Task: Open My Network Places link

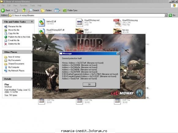Action: point(16,71)
